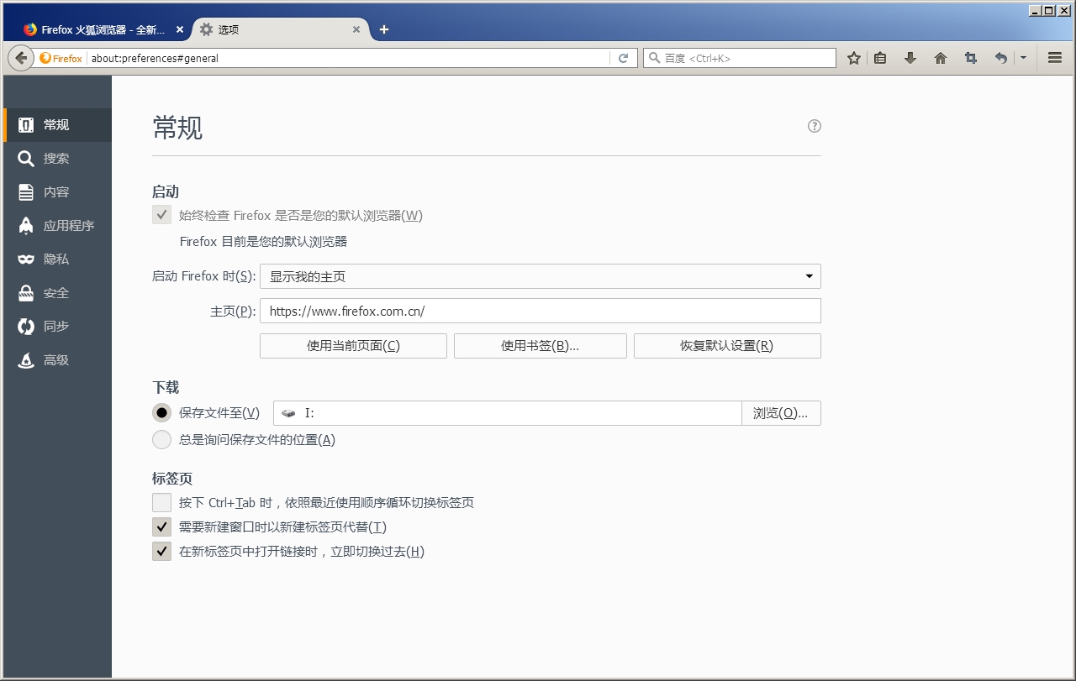The image size is (1076, 681).
Task: Expand the 启动 Firefox 时 dropdown
Action: pyautogui.click(x=540, y=276)
